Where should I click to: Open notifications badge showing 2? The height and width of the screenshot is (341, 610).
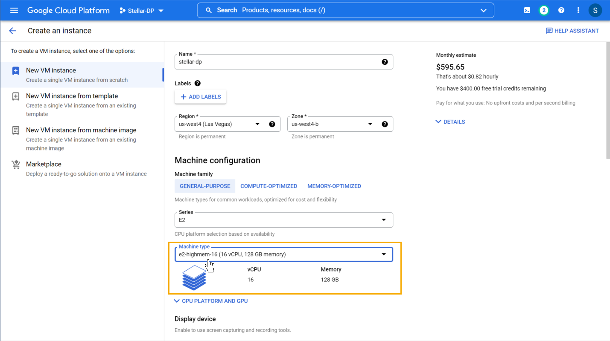click(x=543, y=10)
